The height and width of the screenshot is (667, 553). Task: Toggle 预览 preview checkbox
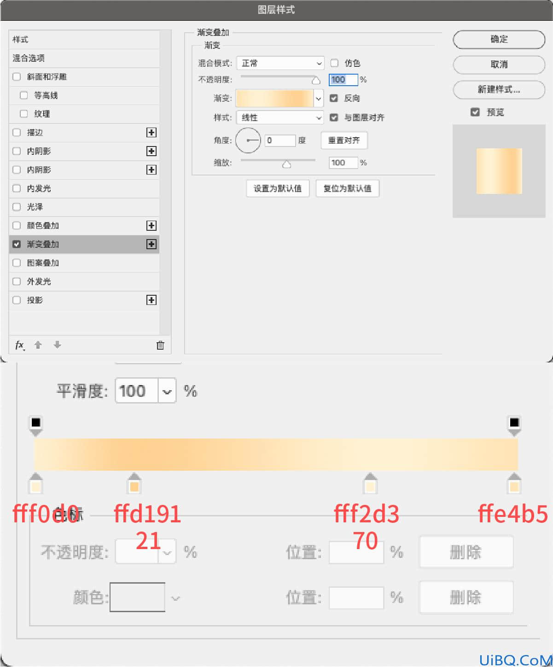pos(475,112)
